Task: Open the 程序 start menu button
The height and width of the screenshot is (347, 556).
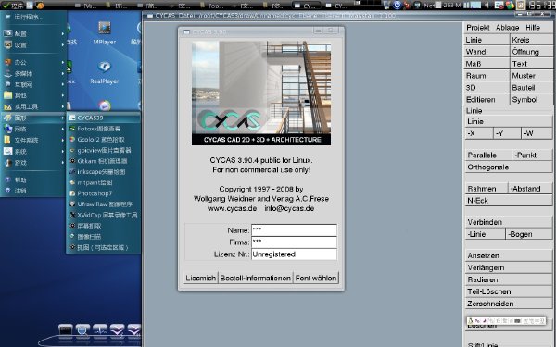Action: click(x=13, y=6)
